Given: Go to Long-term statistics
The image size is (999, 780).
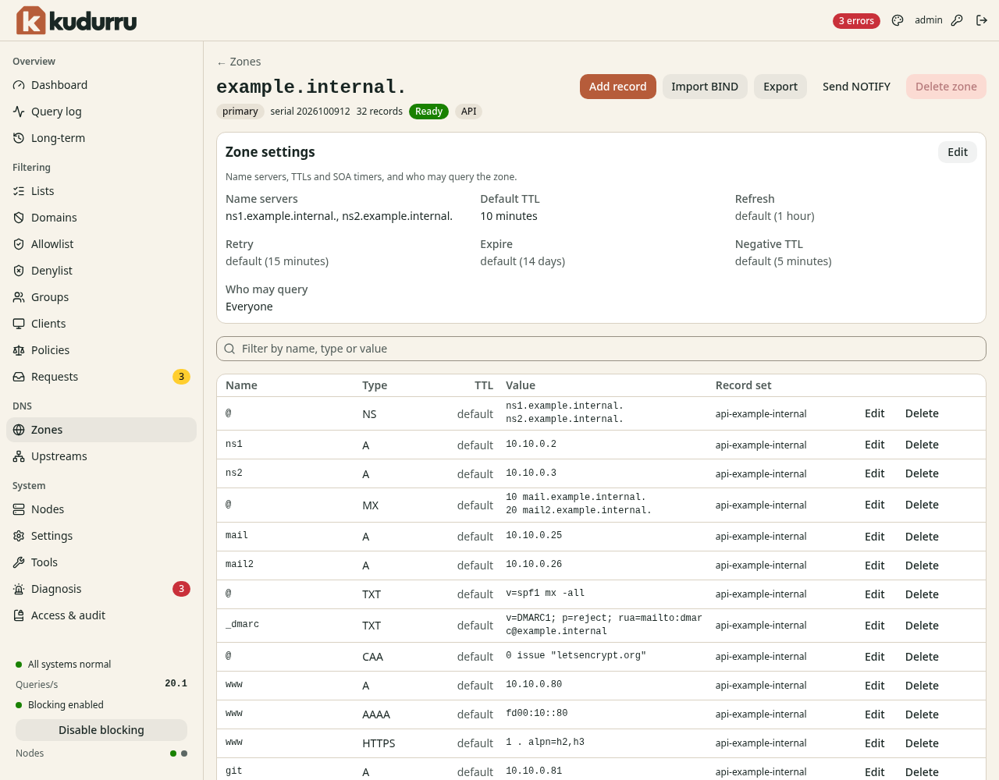Looking at the screenshot, I should 101,138.
